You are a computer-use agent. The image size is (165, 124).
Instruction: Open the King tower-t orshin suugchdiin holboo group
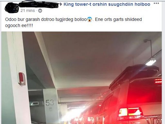tap(107, 4)
